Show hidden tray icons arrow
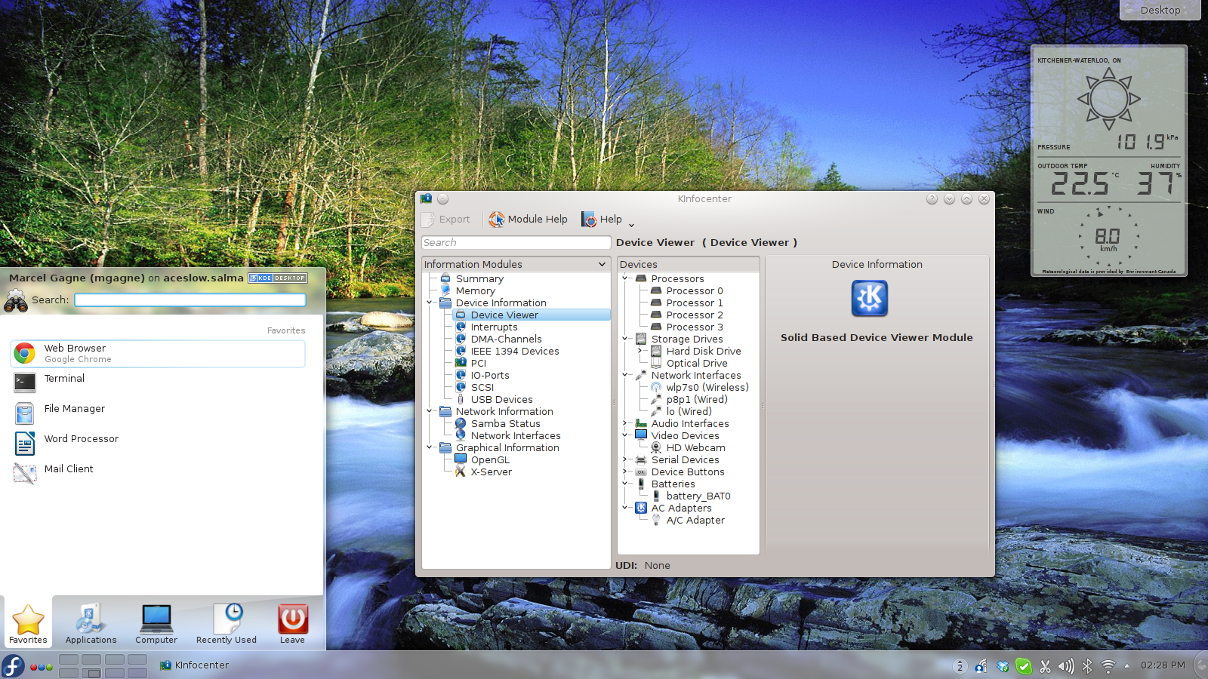 click(1127, 665)
